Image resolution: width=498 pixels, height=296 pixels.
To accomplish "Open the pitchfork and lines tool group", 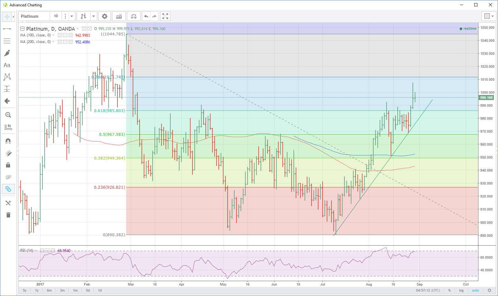I will [x=7, y=41].
